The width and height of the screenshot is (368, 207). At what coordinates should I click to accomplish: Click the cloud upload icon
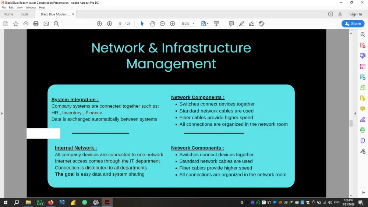tap(26, 24)
